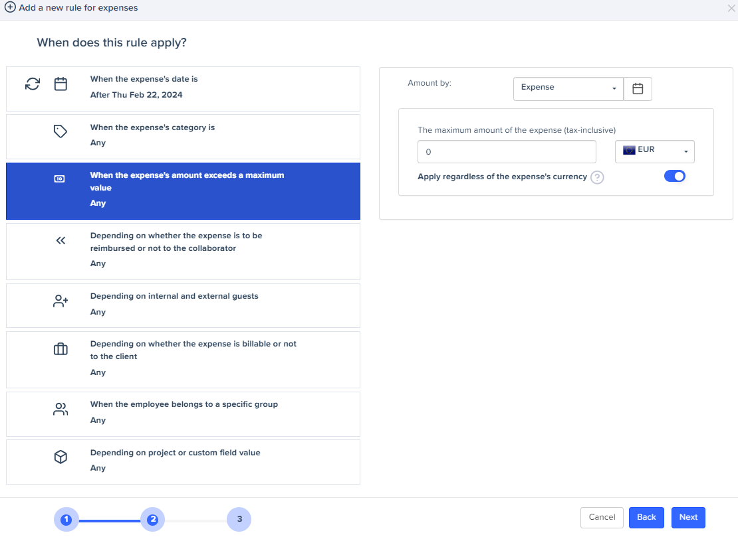Viewport: 738px width, 537px height.
Task: Click the double chevron reimbursement icon
Action: [x=61, y=241]
